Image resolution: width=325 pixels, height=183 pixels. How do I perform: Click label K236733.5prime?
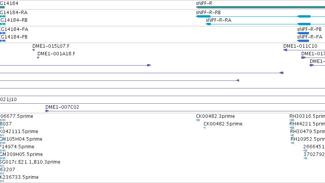click(19, 177)
